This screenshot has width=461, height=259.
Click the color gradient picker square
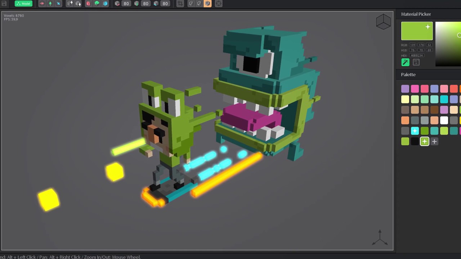tap(448, 44)
